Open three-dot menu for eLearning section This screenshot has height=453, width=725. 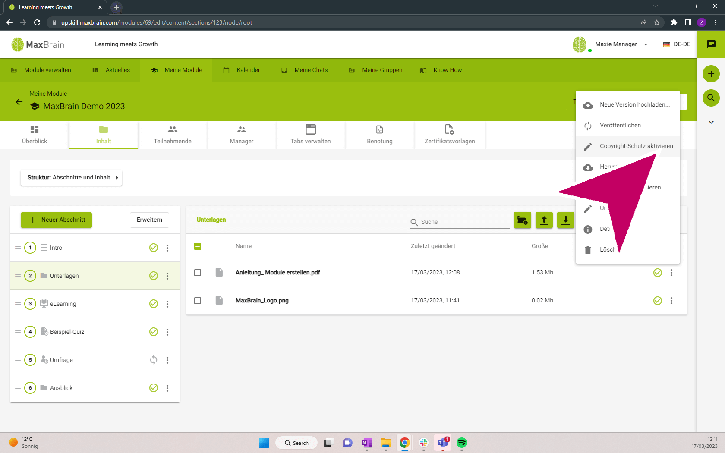point(167,304)
